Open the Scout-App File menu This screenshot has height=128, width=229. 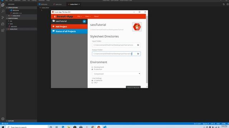pos(79,16)
